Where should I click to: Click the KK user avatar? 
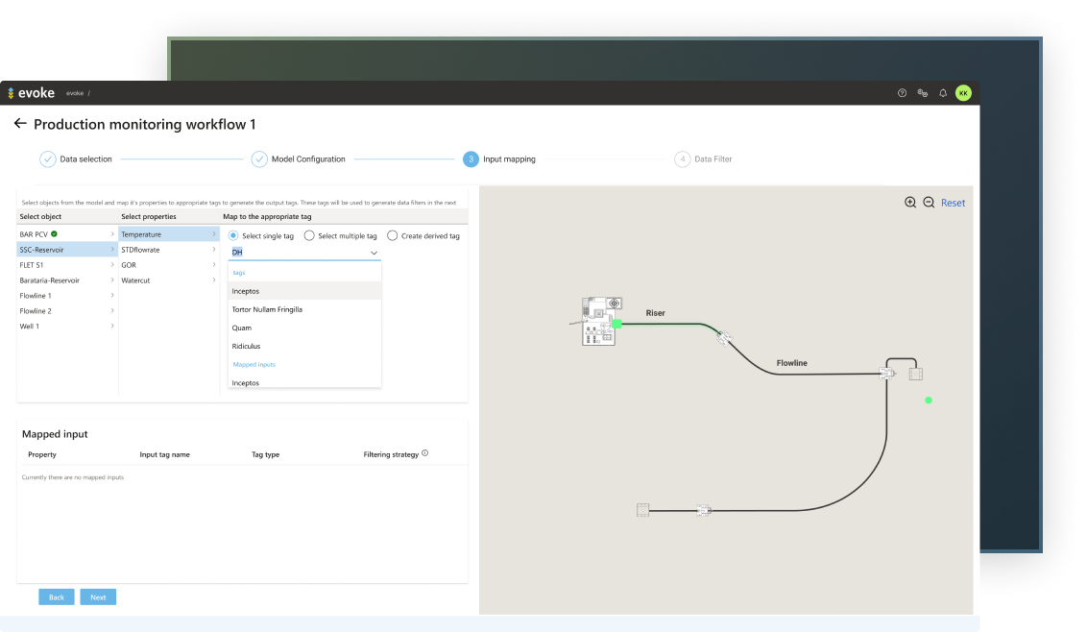[x=963, y=93]
